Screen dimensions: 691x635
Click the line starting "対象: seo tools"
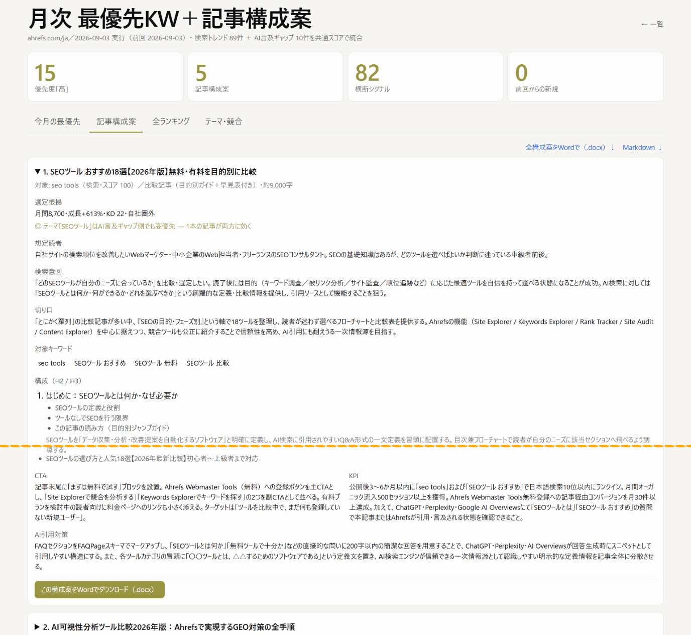click(164, 185)
